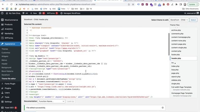Open the New content menu
Image resolution: width=200 pixels, height=112 pixels.
point(33,13)
